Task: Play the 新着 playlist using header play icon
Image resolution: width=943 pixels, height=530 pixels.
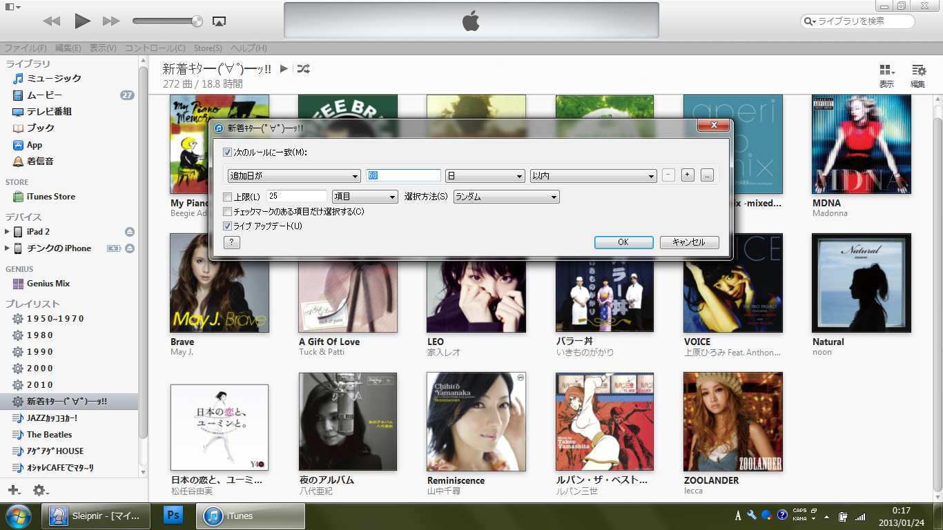Action: 284,68
